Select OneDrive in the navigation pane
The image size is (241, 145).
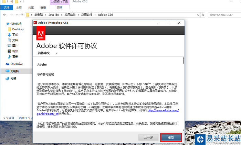point(17,64)
